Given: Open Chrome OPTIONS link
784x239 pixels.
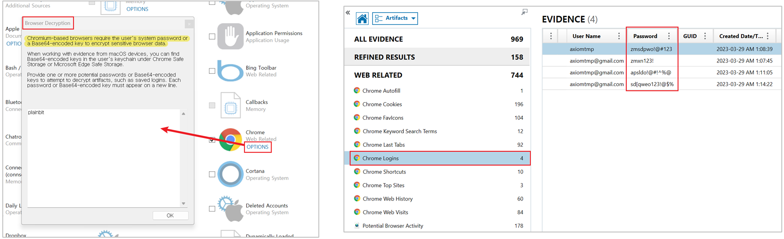Looking at the screenshot, I should point(258,147).
